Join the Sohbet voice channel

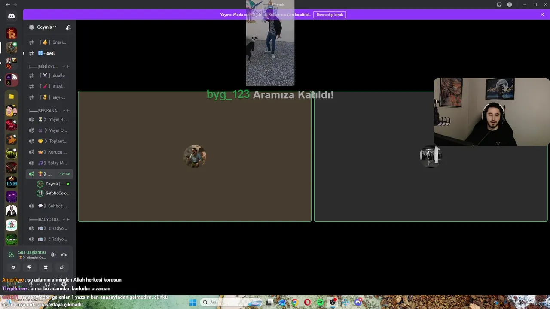point(49,206)
